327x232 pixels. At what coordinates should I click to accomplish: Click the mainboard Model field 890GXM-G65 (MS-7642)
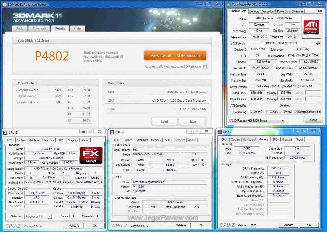tap(156, 154)
